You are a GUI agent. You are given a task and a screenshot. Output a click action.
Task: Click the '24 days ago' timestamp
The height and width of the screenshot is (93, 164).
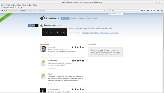click(51, 84)
